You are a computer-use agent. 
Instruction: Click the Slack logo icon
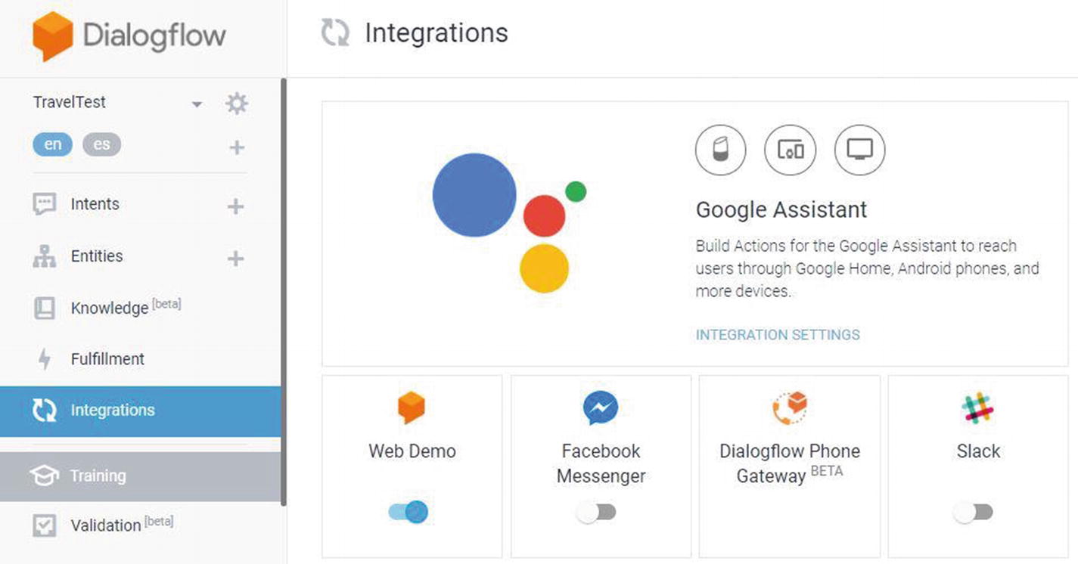tap(977, 408)
